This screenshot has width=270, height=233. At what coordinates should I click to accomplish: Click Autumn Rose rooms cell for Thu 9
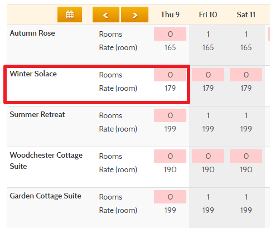[170, 34]
